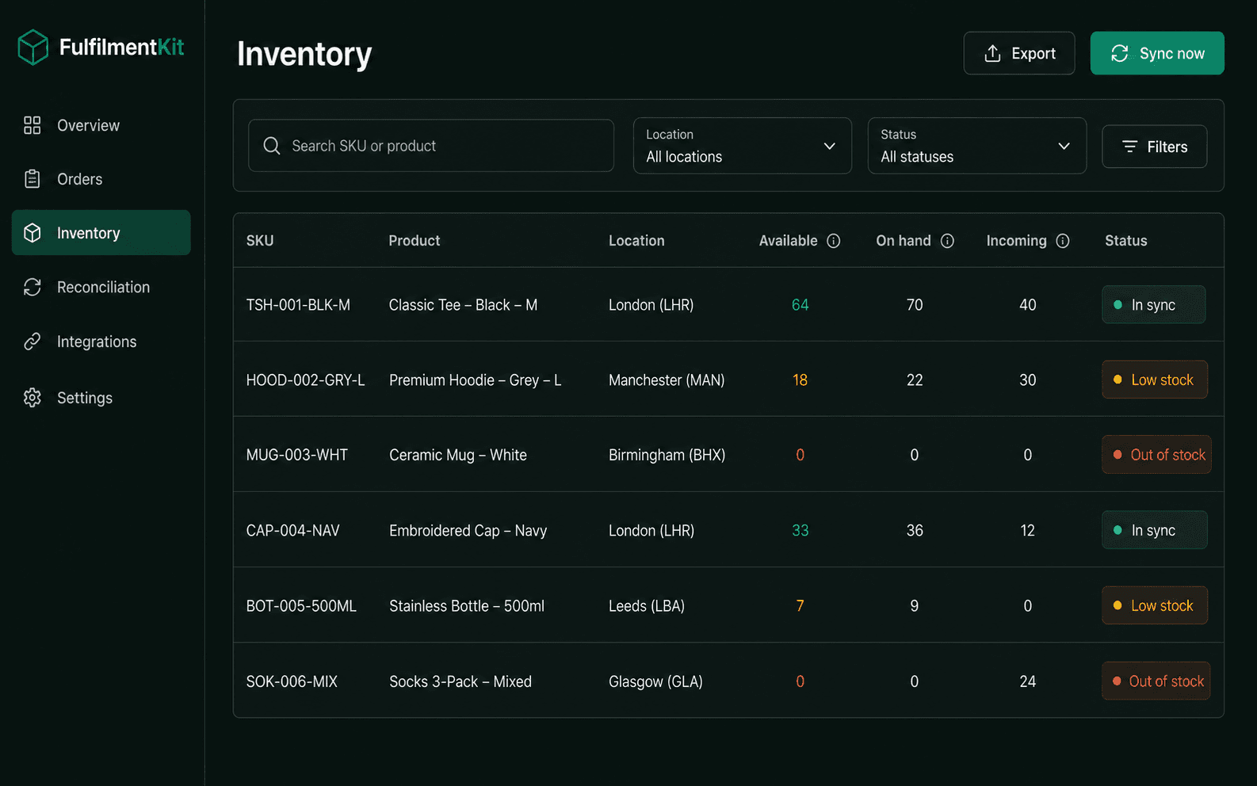Click the info icon next to Incoming
1257x786 pixels.
pyautogui.click(x=1063, y=241)
